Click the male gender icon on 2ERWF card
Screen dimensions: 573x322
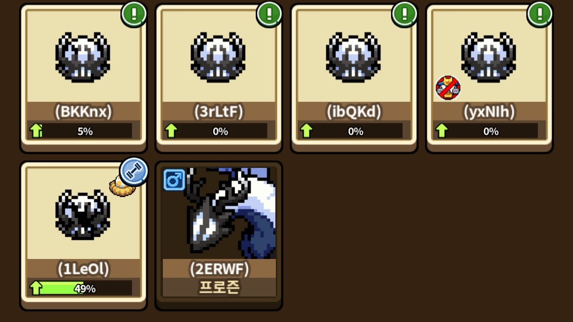click(174, 180)
